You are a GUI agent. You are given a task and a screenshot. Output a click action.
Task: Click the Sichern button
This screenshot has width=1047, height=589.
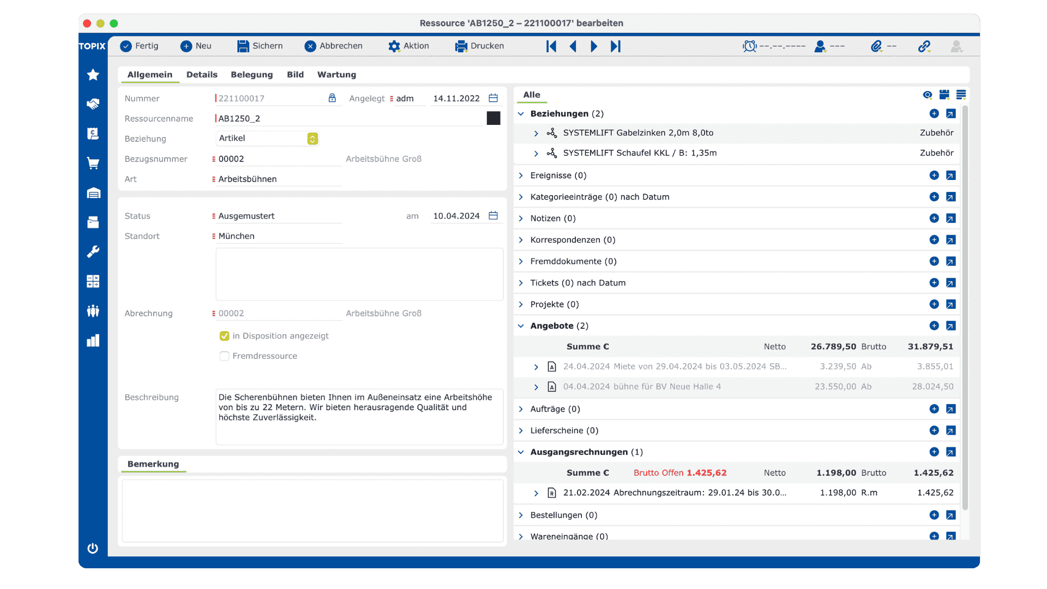[x=260, y=46]
